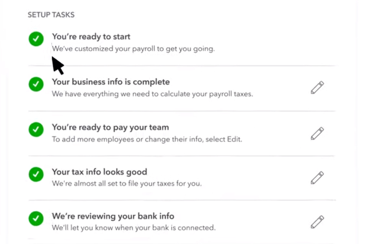Select the Edit pencil beside tax info

(317, 177)
